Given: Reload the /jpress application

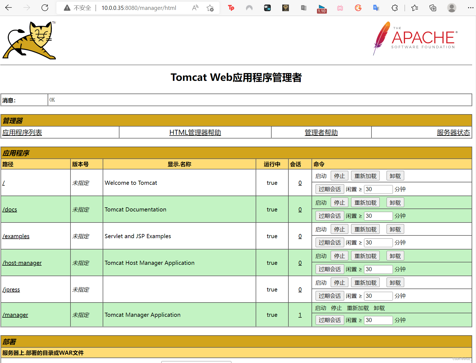Looking at the screenshot, I should tap(365, 283).
